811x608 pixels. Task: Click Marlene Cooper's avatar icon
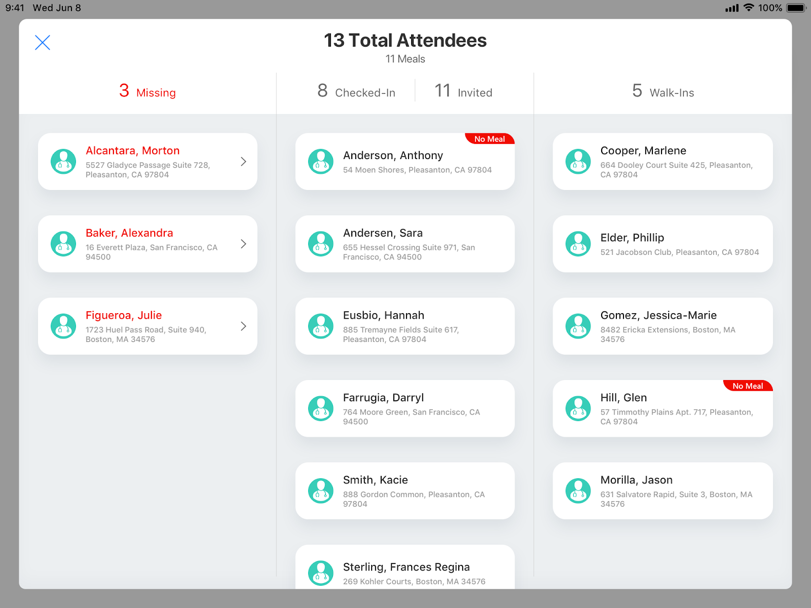[x=578, y=162]
